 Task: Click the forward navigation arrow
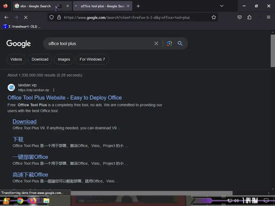coord(16,17)
